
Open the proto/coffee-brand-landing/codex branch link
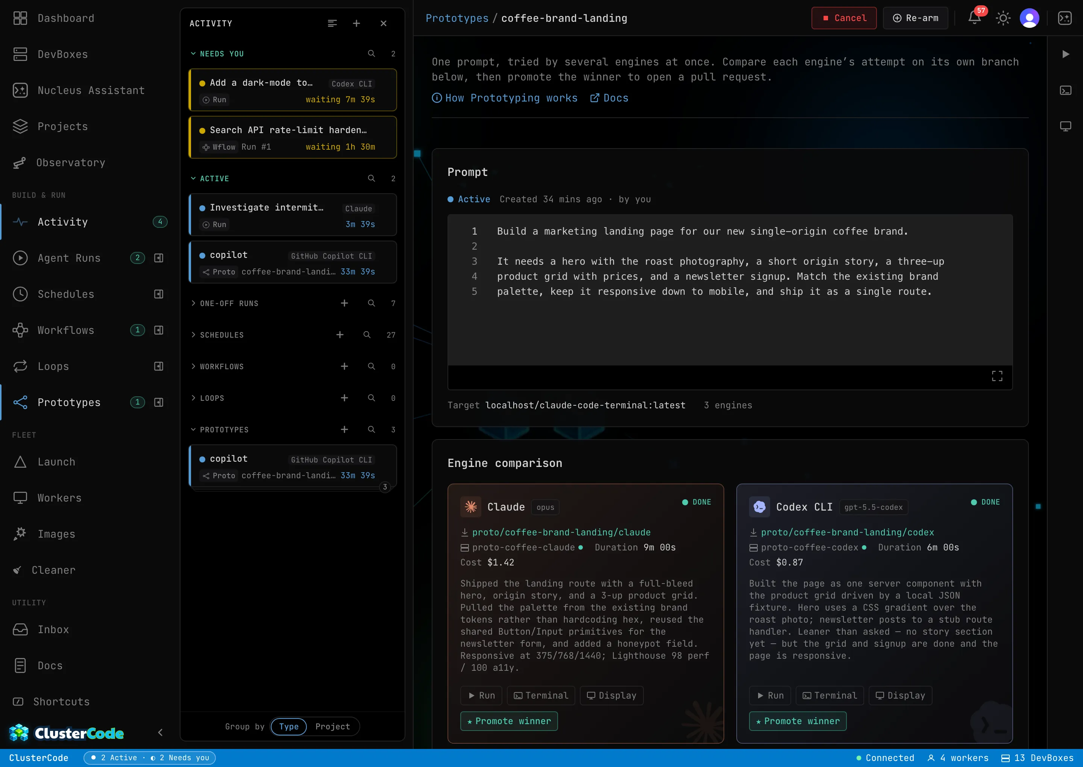click(x=848, y=532)
